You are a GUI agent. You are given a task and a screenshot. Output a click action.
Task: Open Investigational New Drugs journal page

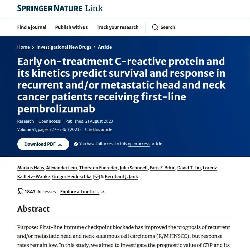coord(64,47)
